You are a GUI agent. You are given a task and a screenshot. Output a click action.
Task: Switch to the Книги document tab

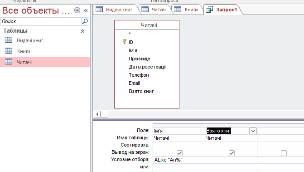(x=187, y=10)
